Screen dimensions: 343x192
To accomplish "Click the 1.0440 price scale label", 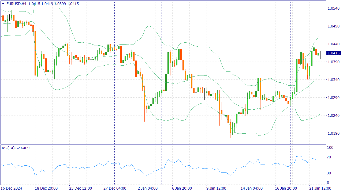I will (x=334, y=44).
